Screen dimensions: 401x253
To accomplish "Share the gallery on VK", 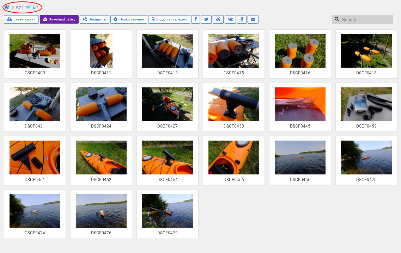I will pos(230,19).
